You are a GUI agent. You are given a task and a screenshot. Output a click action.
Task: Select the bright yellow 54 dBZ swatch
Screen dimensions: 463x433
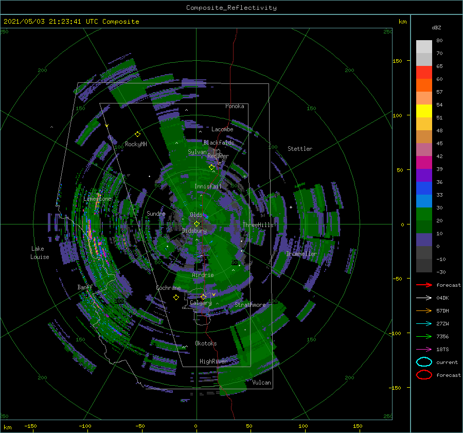(x=424, y=111)
